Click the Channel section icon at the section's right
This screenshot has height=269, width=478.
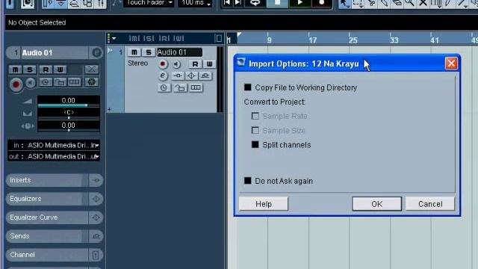point(96,255)
